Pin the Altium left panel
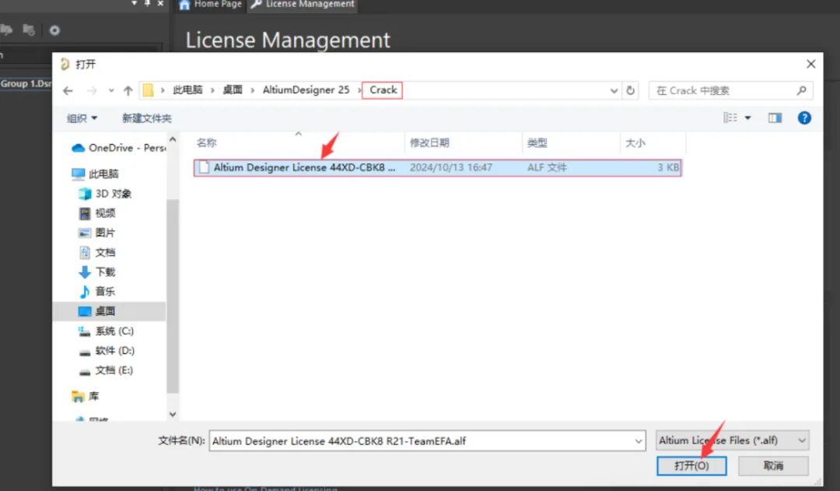Viewport: 840px width, 491px height. click(x=147, y=3)
